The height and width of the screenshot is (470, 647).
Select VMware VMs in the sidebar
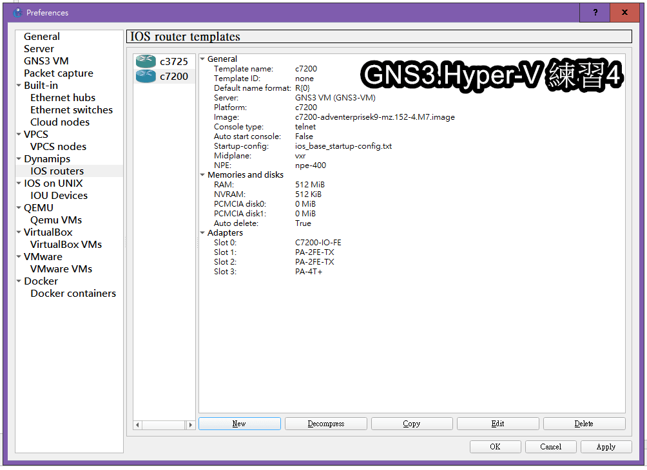[61, 269]
